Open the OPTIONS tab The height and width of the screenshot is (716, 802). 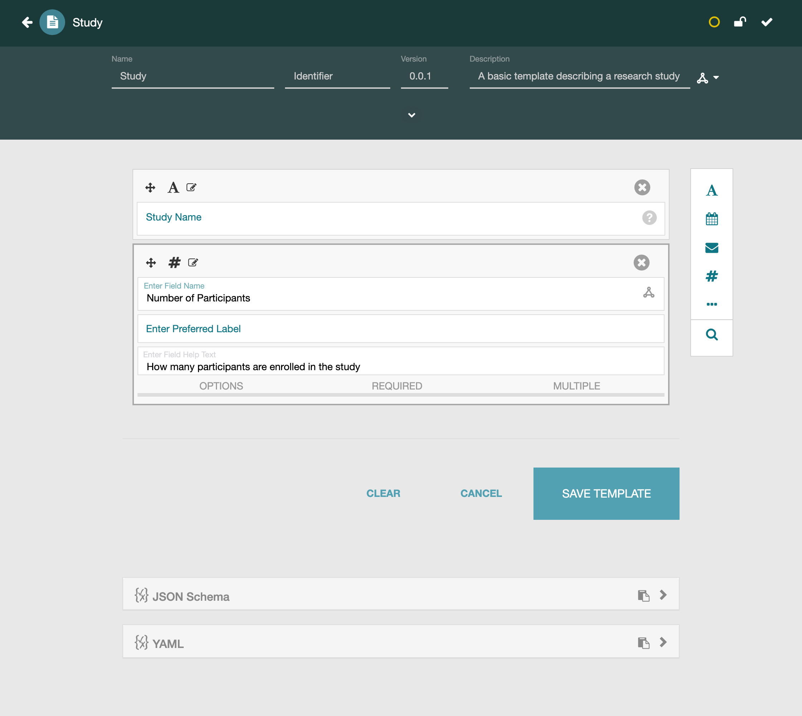221,386
